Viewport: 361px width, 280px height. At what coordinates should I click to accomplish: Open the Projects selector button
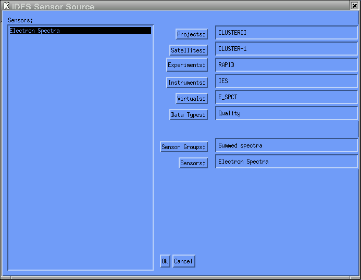click(x=192, y=34)
